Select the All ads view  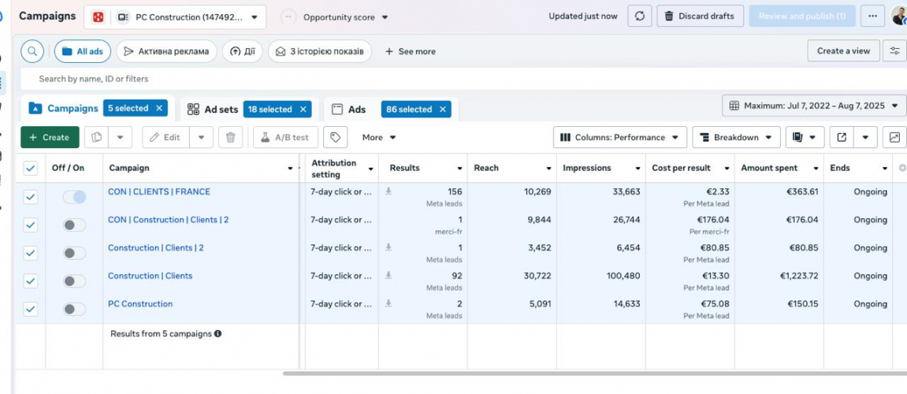[x=83, y=51]
